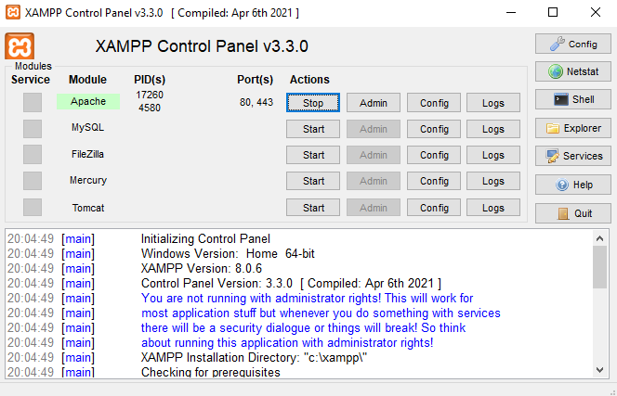Viewport: 617px width, 396px height.
Task: Toggle the Apache service checkbox
Action: tap(33, 102)
